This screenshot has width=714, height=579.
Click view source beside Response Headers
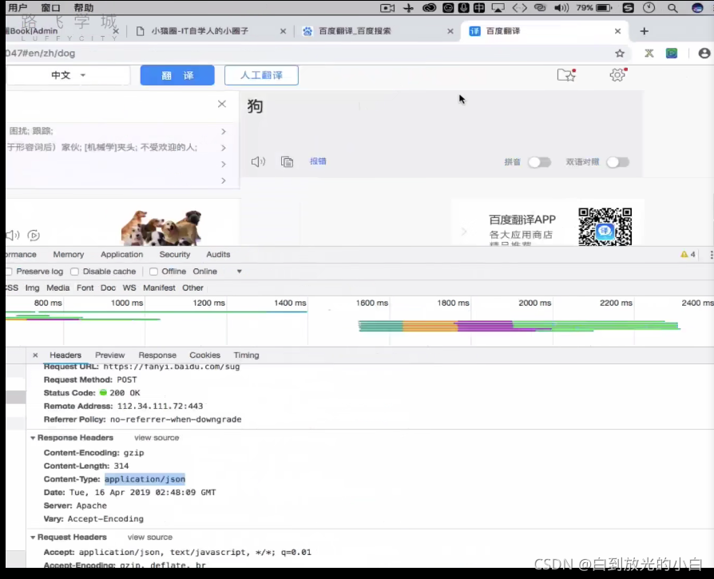tap(157, 438)
